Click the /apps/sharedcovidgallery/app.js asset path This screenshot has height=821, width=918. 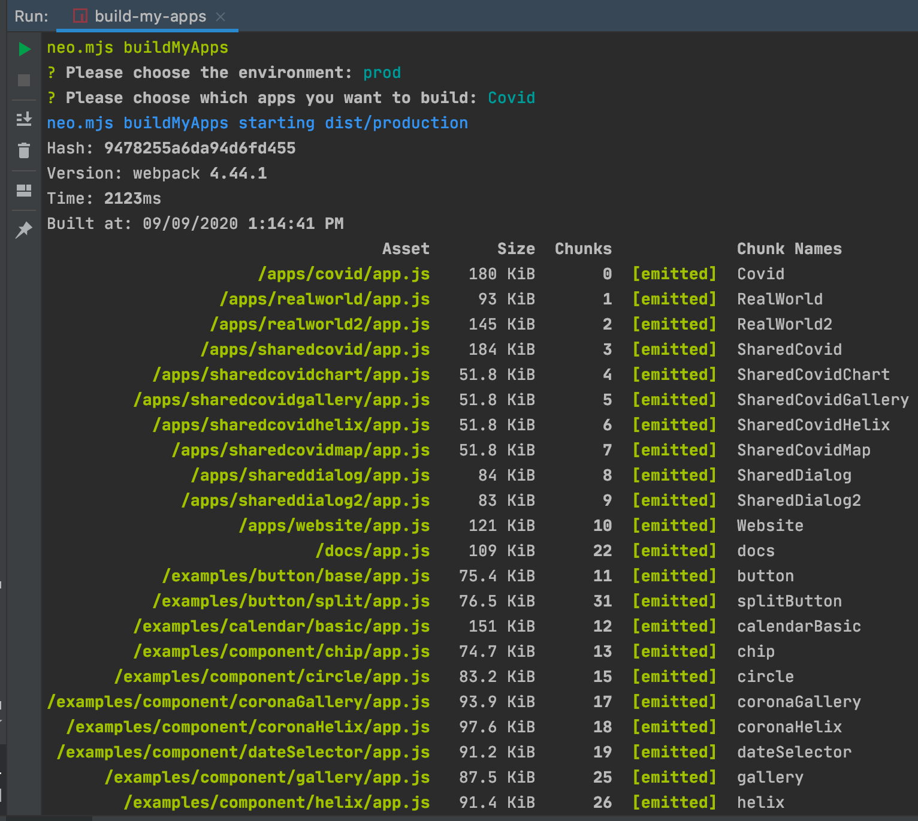coord(282,400)
